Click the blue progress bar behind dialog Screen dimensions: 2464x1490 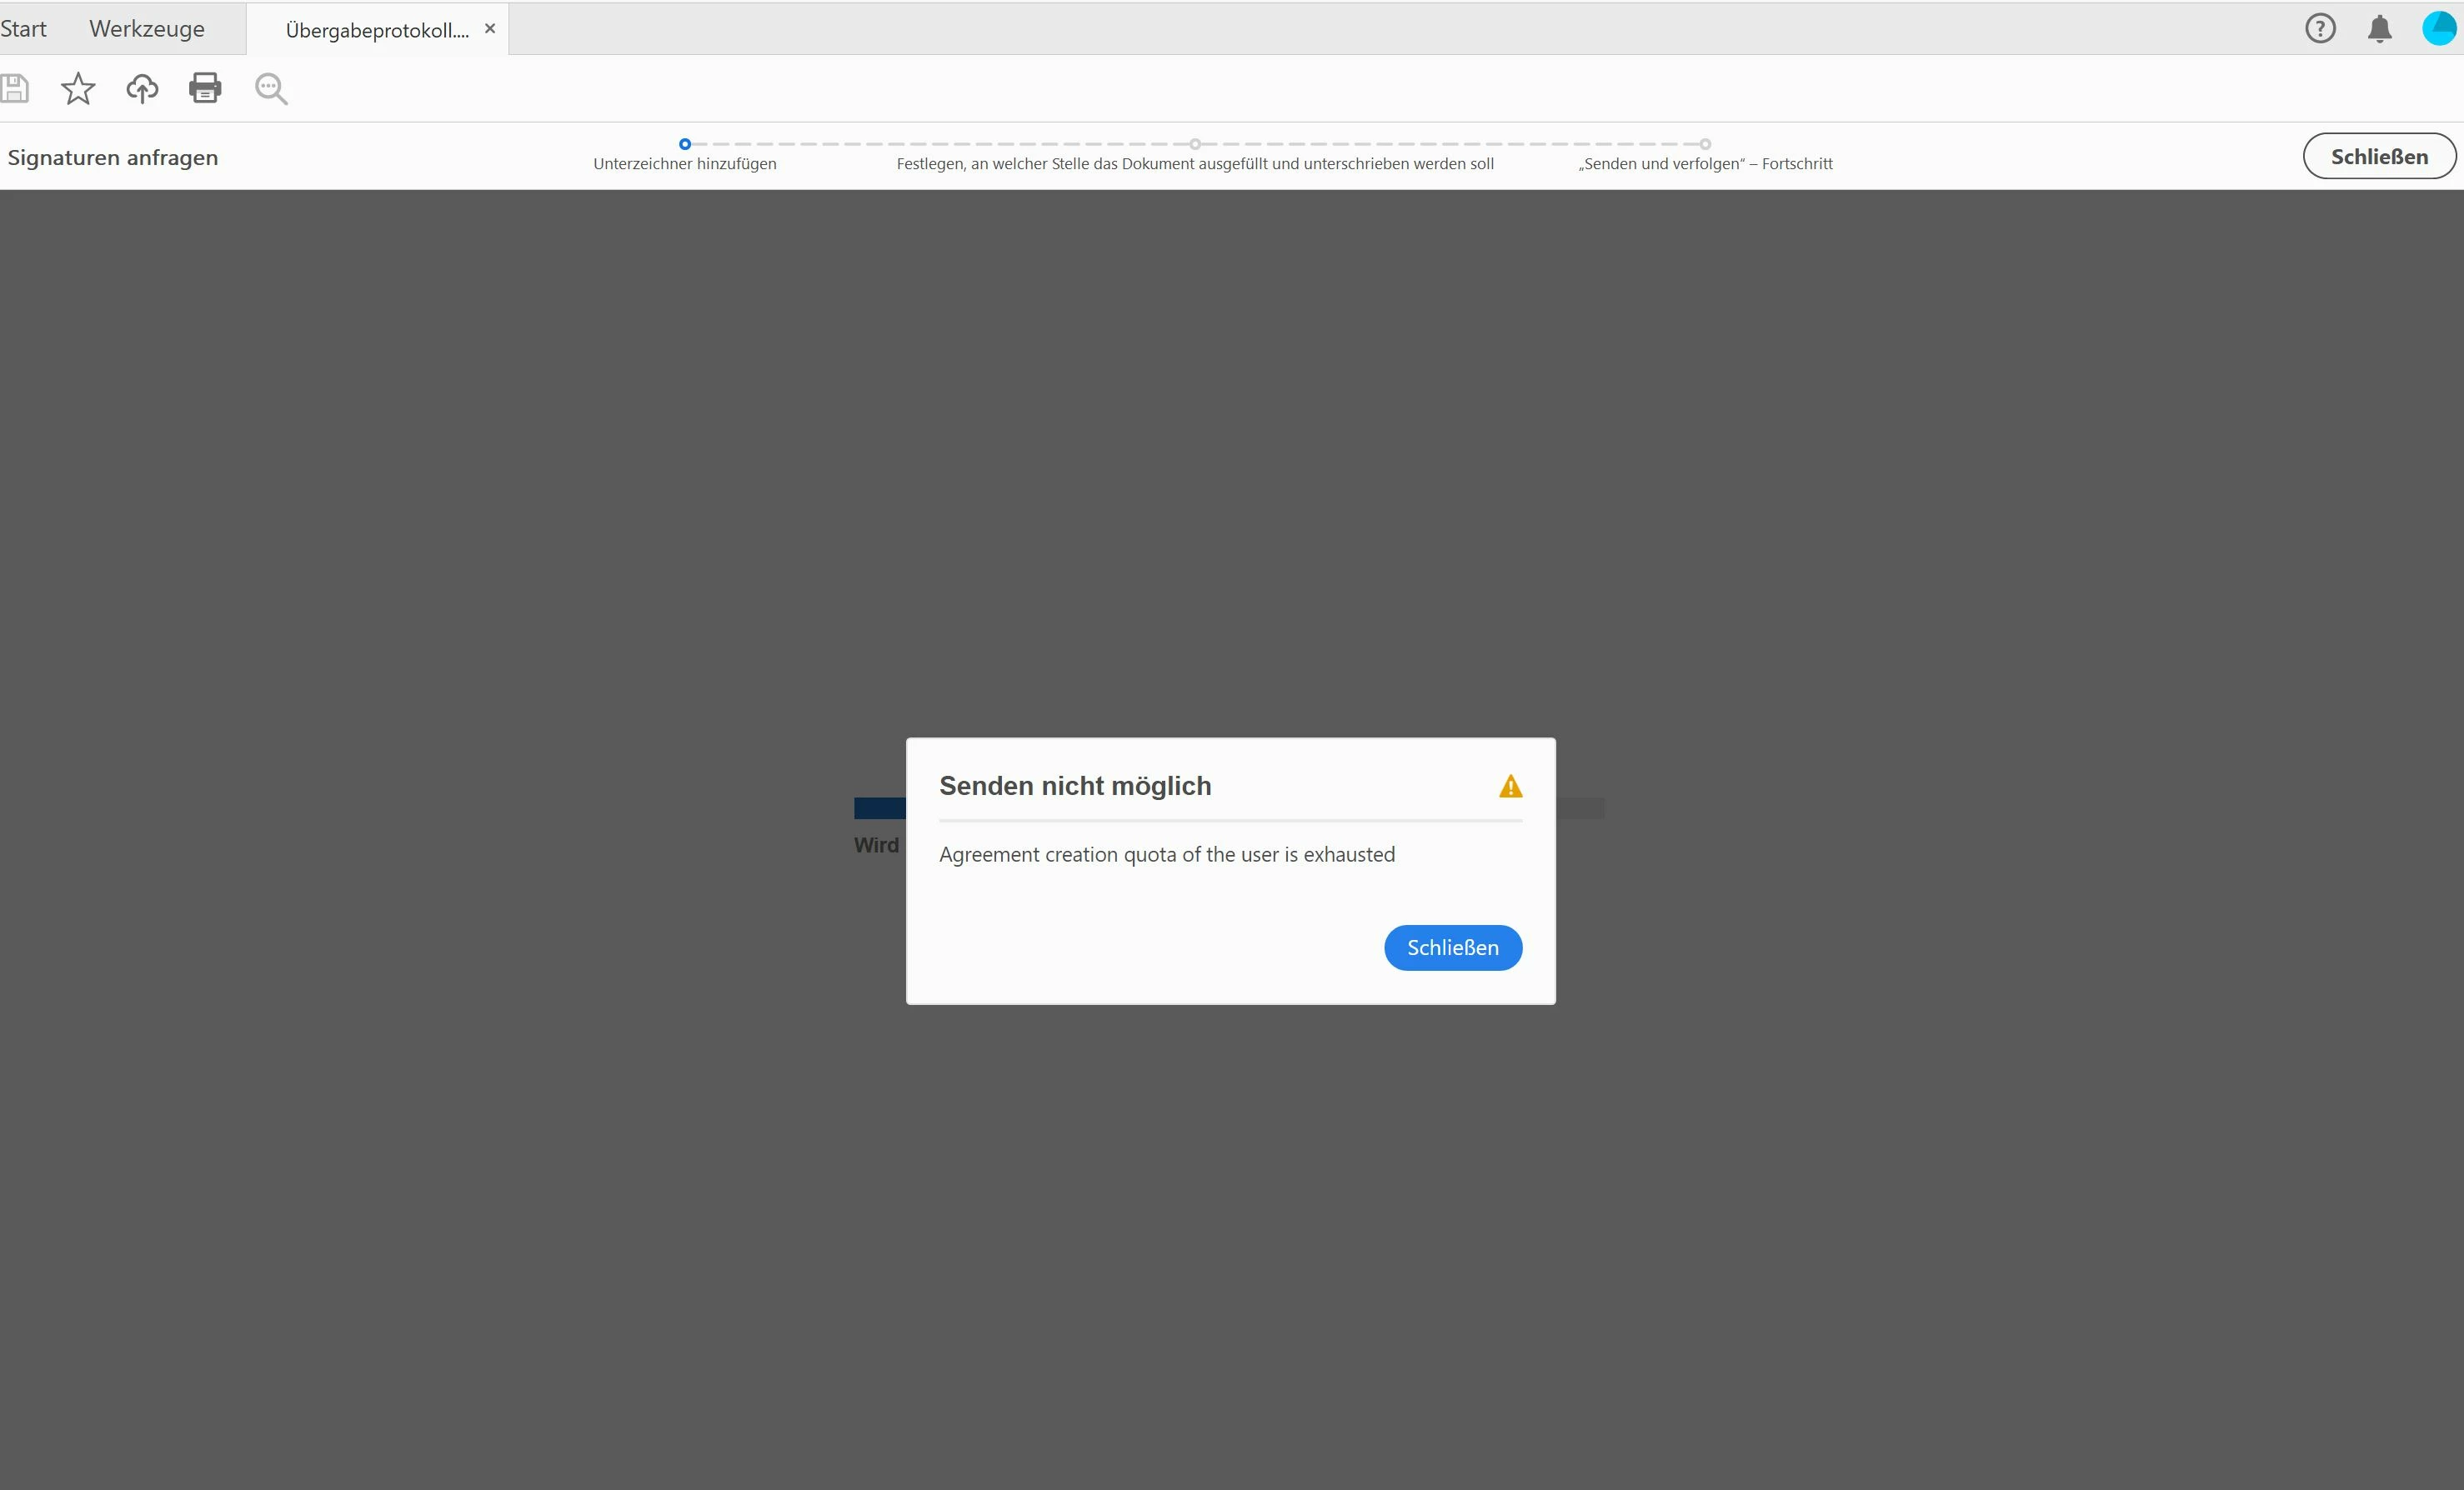879,808
